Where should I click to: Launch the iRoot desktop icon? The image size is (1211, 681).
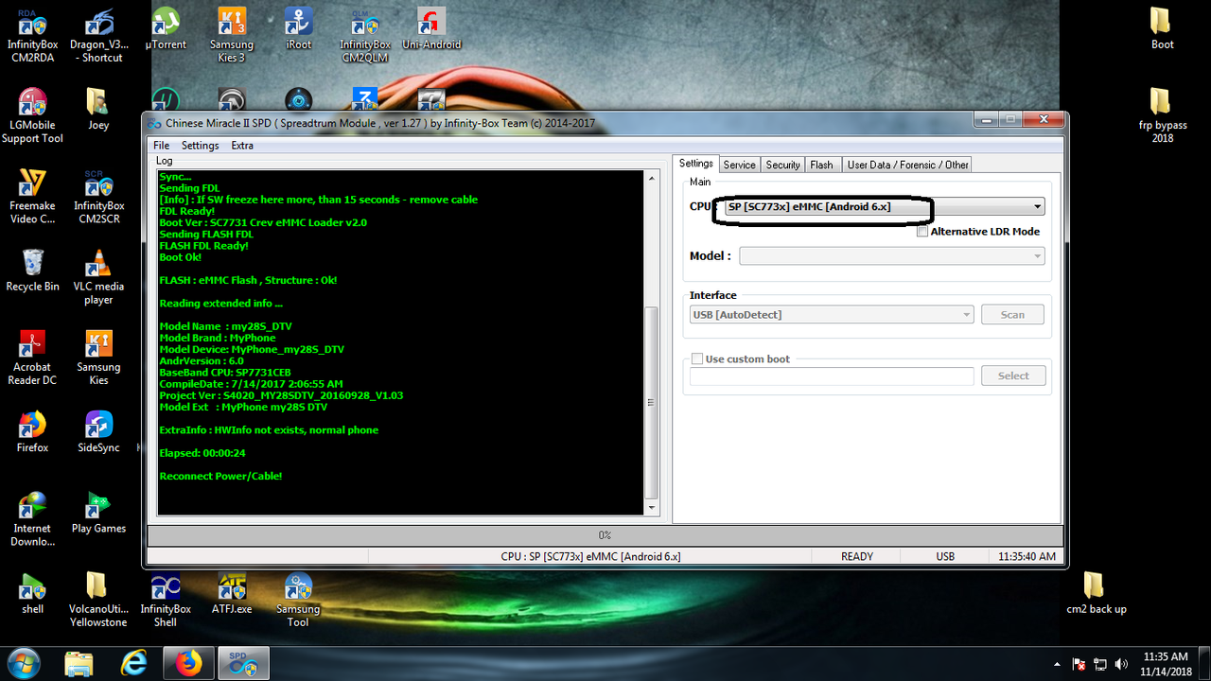point(298,33)
